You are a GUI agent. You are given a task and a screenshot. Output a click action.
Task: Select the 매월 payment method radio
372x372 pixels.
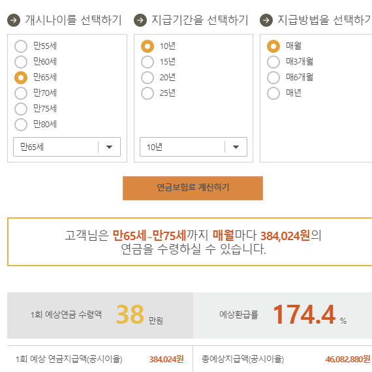[x=273, y=46]
